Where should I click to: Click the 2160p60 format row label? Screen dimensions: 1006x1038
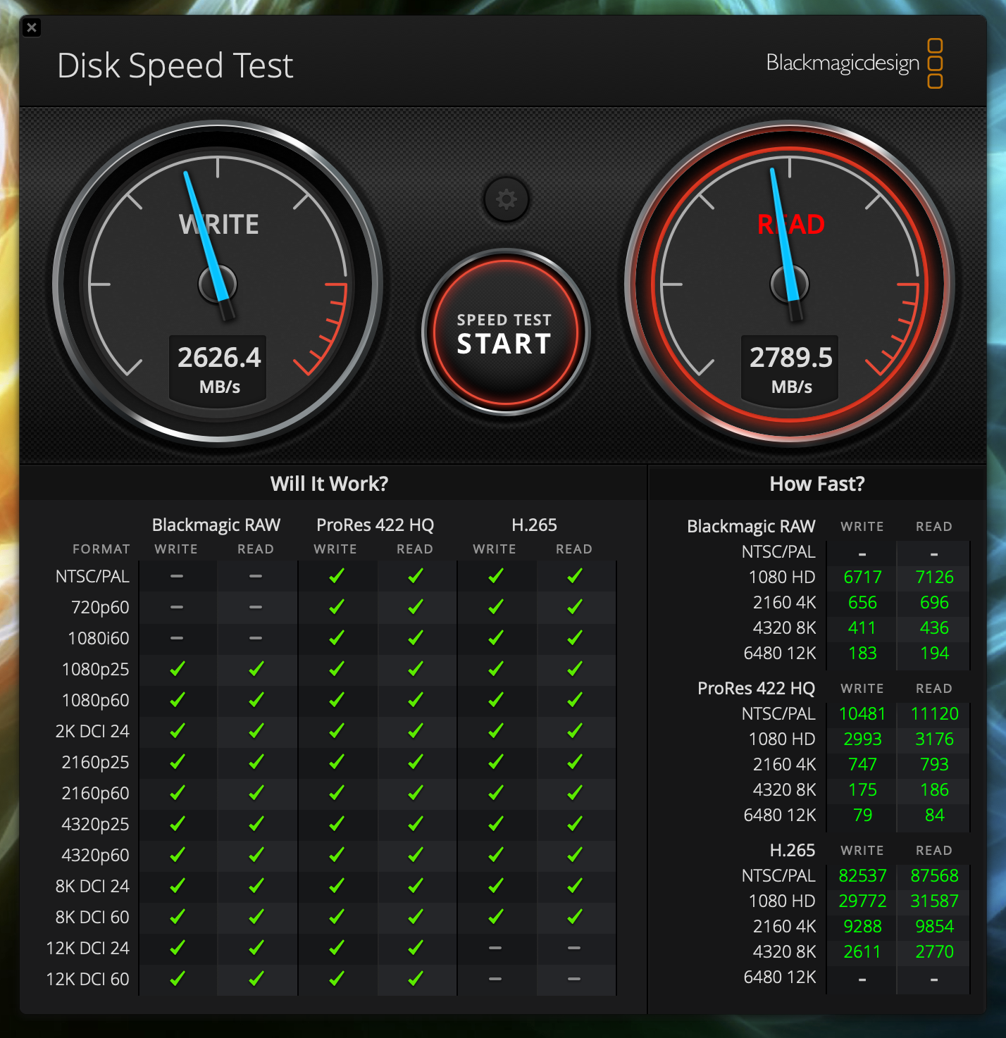(x=96, y=794)
